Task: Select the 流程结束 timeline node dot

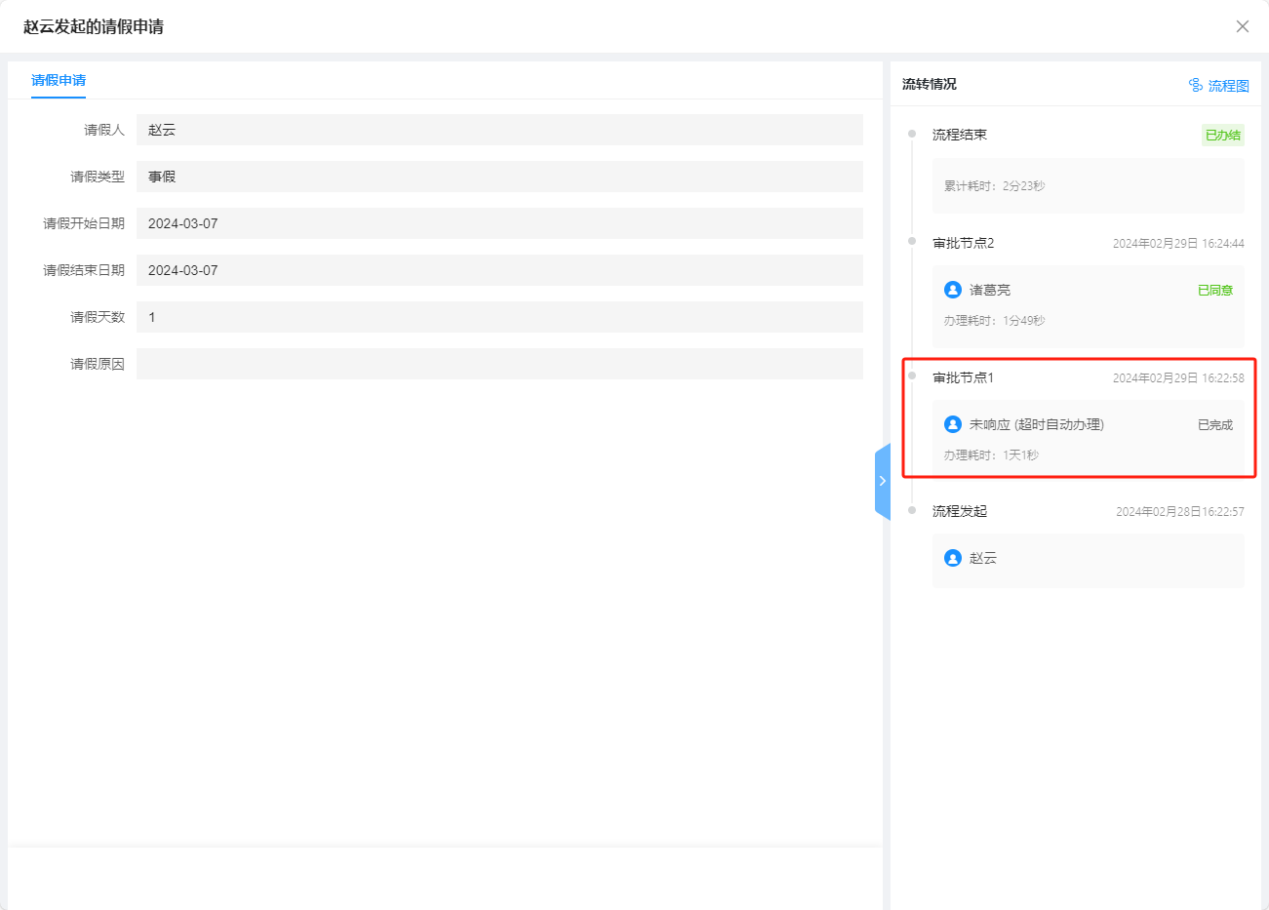Action: click(x=912, y=134)
